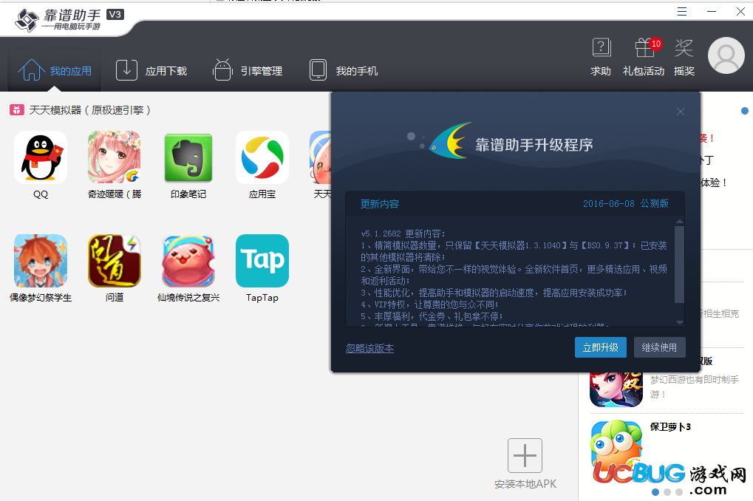This screenshot has height=501, width=753.
Task: Open 礼包活动 gift icon
Action: 644,47
